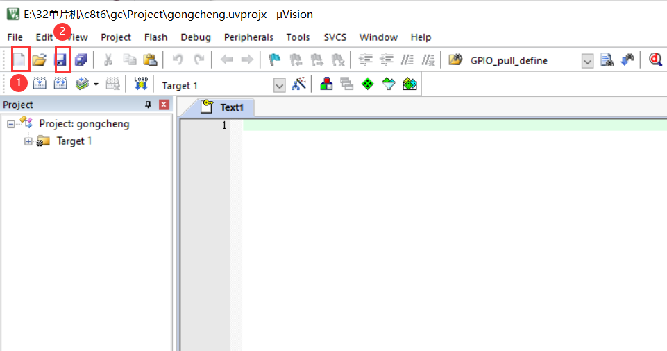This screenshot has height=351, width=667.
Task: Click Batch Build layered icon
Action: click(82, 84)
